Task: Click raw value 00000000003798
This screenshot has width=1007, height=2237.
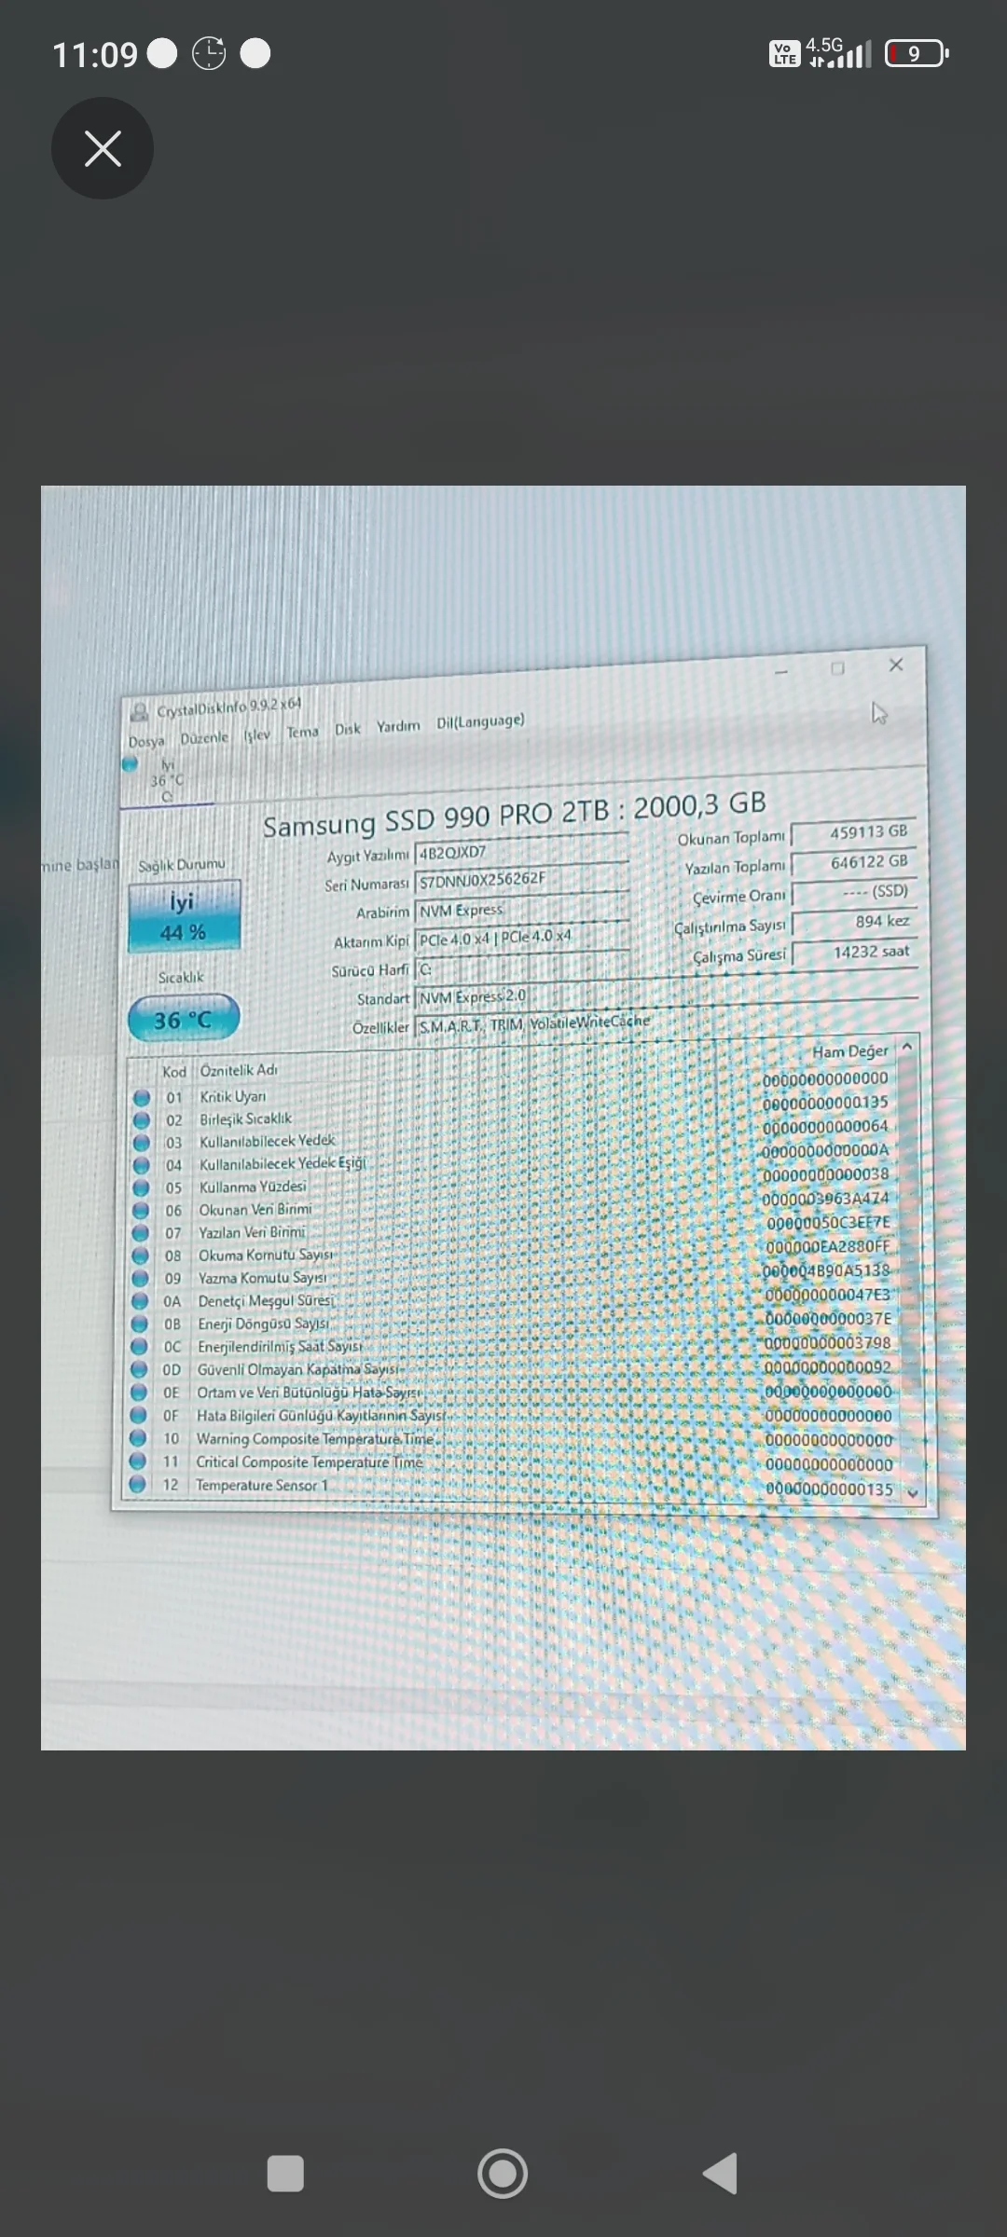Action: click(828, 1343)
